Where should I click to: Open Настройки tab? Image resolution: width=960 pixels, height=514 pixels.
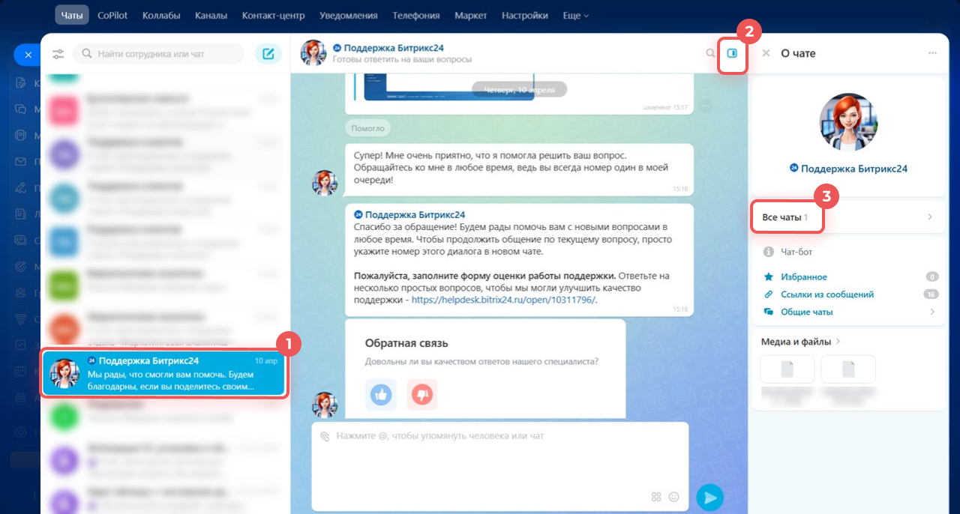click(x=524, y=15)
